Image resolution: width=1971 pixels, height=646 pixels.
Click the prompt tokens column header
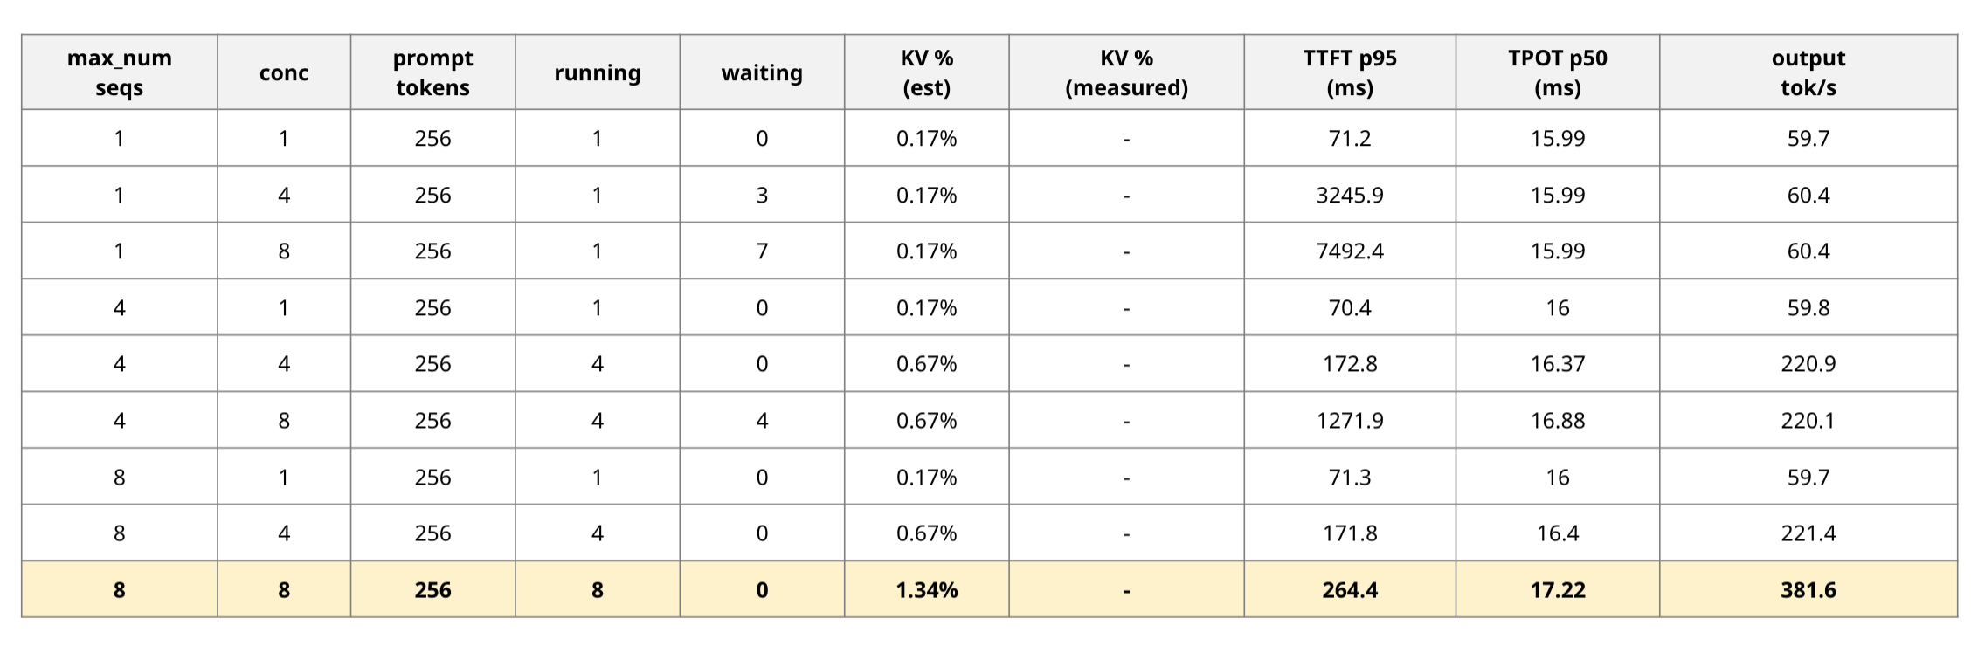click(433, 72)
